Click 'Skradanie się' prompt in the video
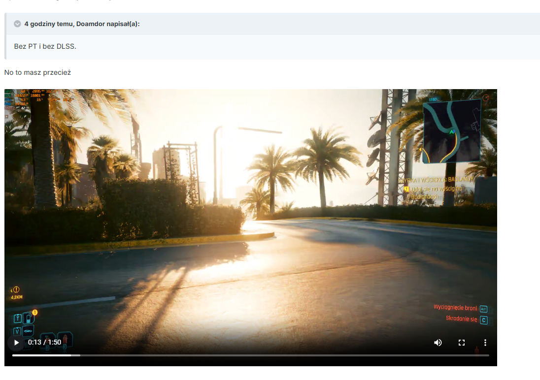This screenshot has width=540, height=380. click(x=462, y=318)
